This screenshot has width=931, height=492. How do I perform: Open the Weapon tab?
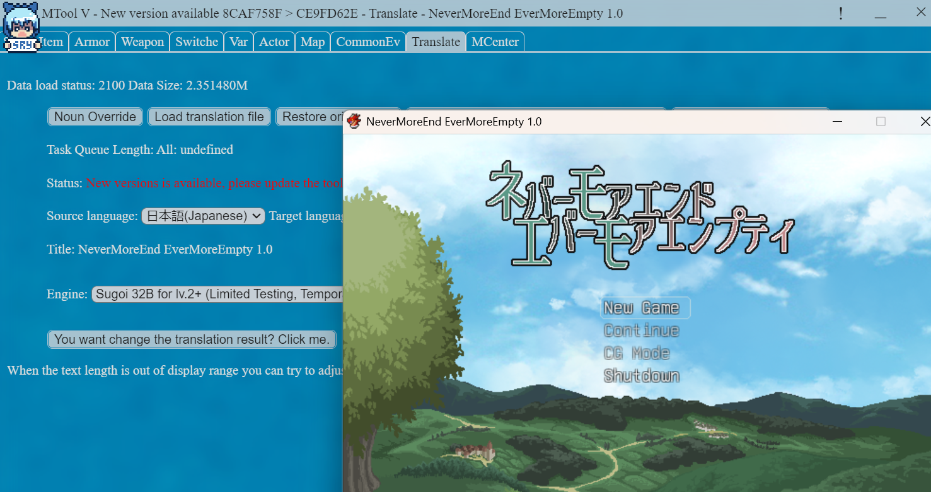pyautogui.click(x=142, y=42)
